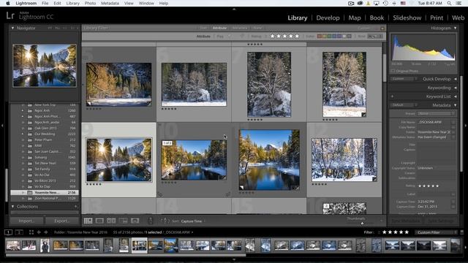Switch to the Slideshow module
This screenshot has width=468, height=263.
407,18
